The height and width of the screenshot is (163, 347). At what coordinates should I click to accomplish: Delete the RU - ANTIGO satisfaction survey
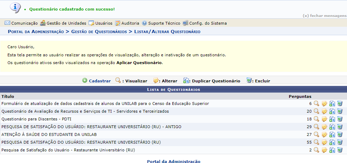tap(340, 127)
